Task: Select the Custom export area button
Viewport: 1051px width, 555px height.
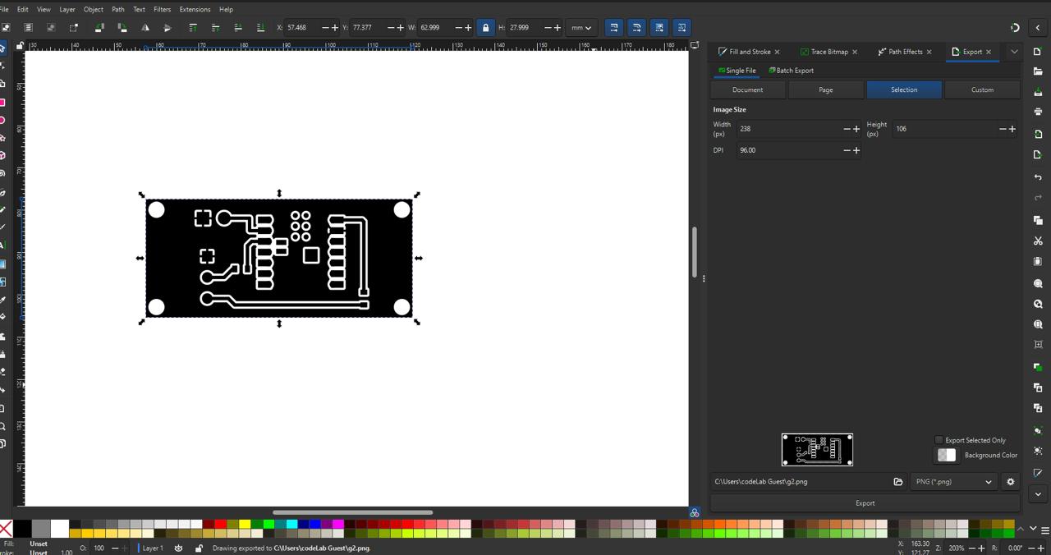Action: point(983,89)
